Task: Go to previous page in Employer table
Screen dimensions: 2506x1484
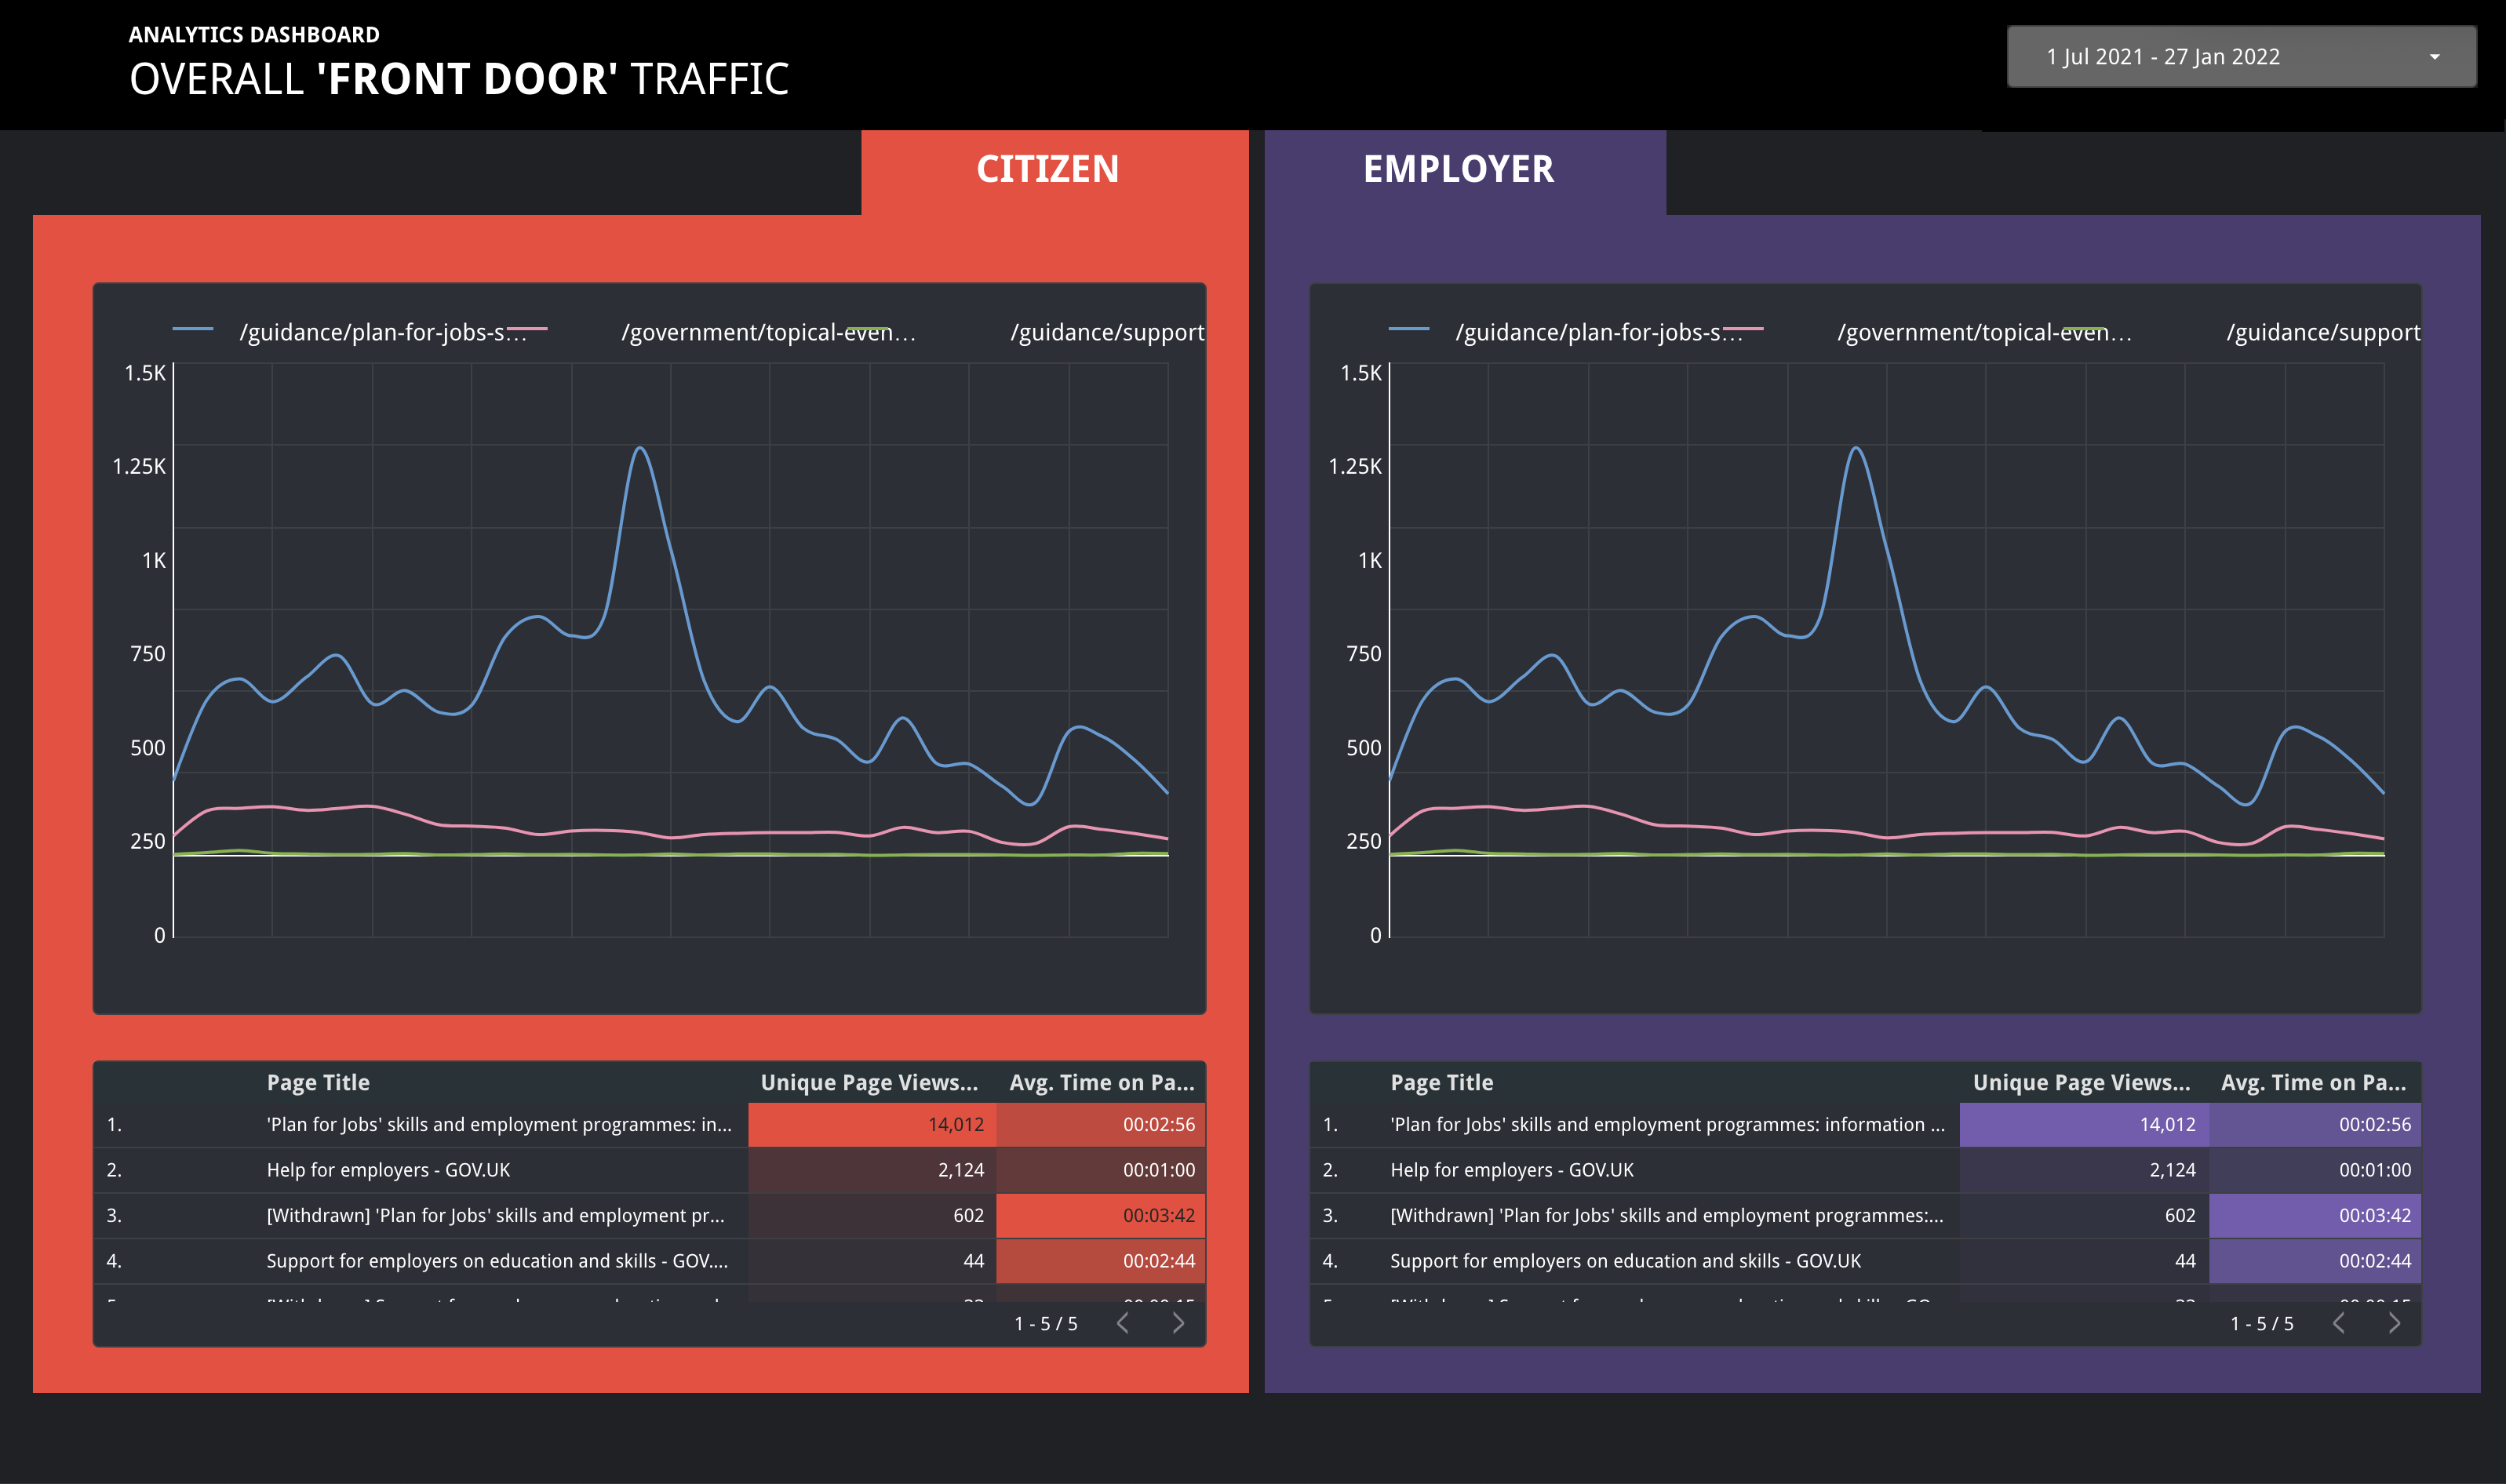Action: 2339,1323
